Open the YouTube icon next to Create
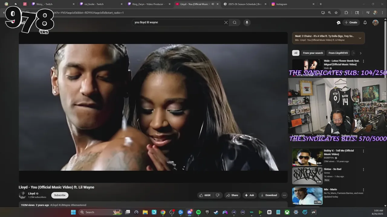Viewport: 387px width, 217px height. [339, 22]
